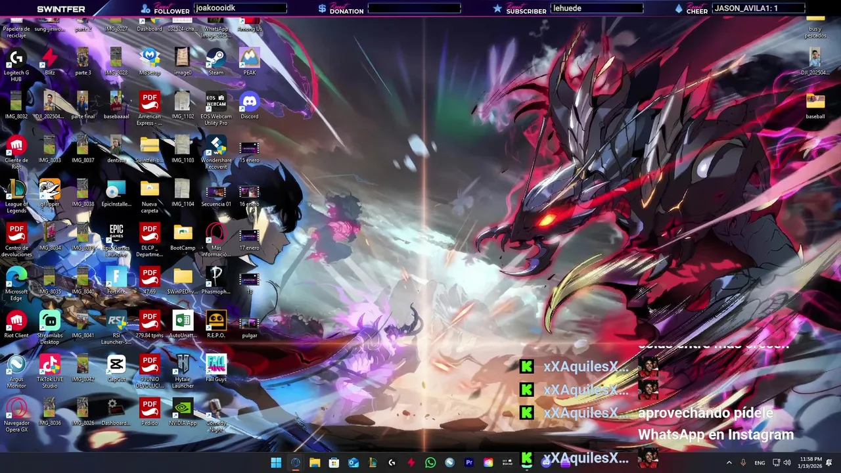
Task: Select the pulgar video file
Action: click(x=250, y=325)
